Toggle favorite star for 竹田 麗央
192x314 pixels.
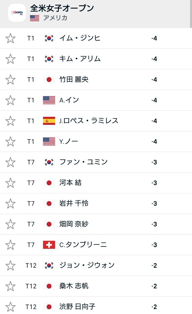pyautogui.click(x=10, y=80)
